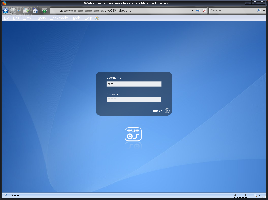Click the Password field

click(x=134, y=99)
